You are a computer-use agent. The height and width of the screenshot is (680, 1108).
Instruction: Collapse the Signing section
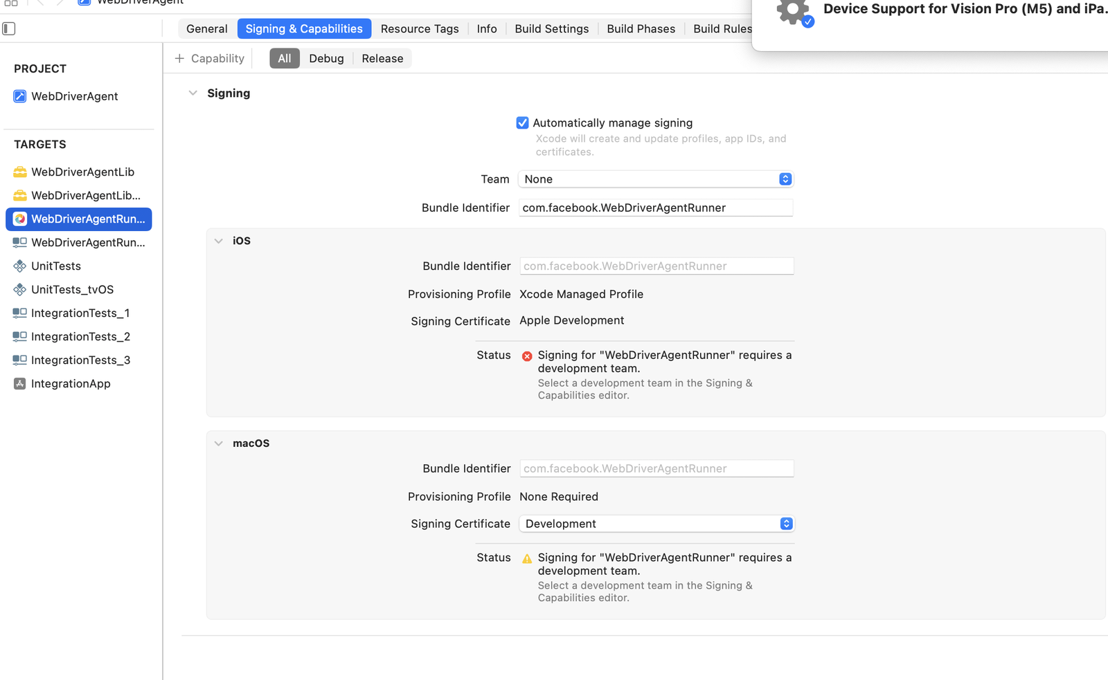193,93
